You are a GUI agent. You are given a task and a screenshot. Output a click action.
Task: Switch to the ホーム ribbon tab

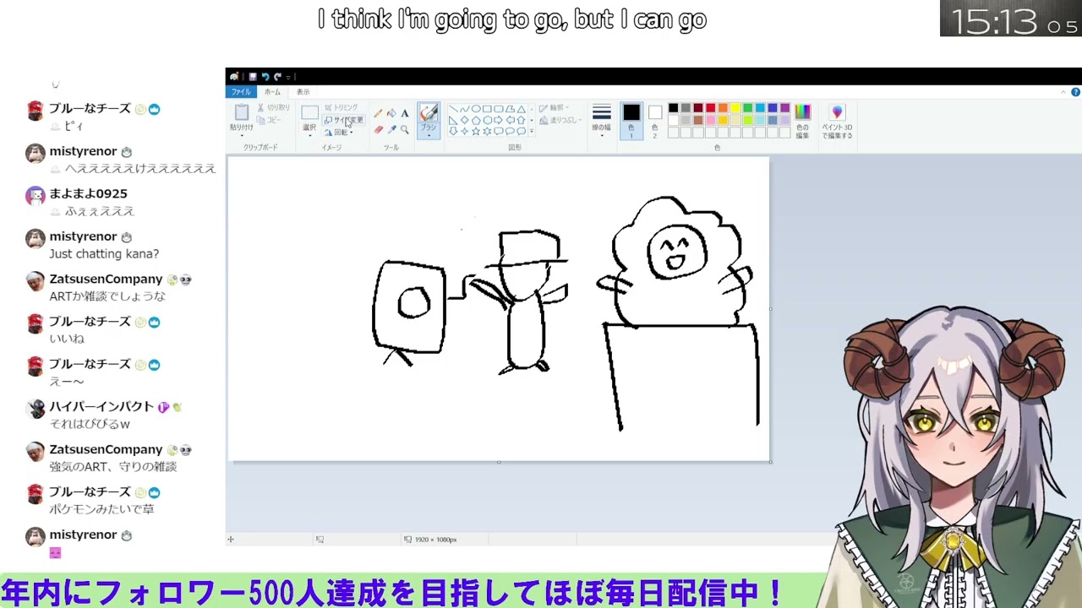click(272, 92)
